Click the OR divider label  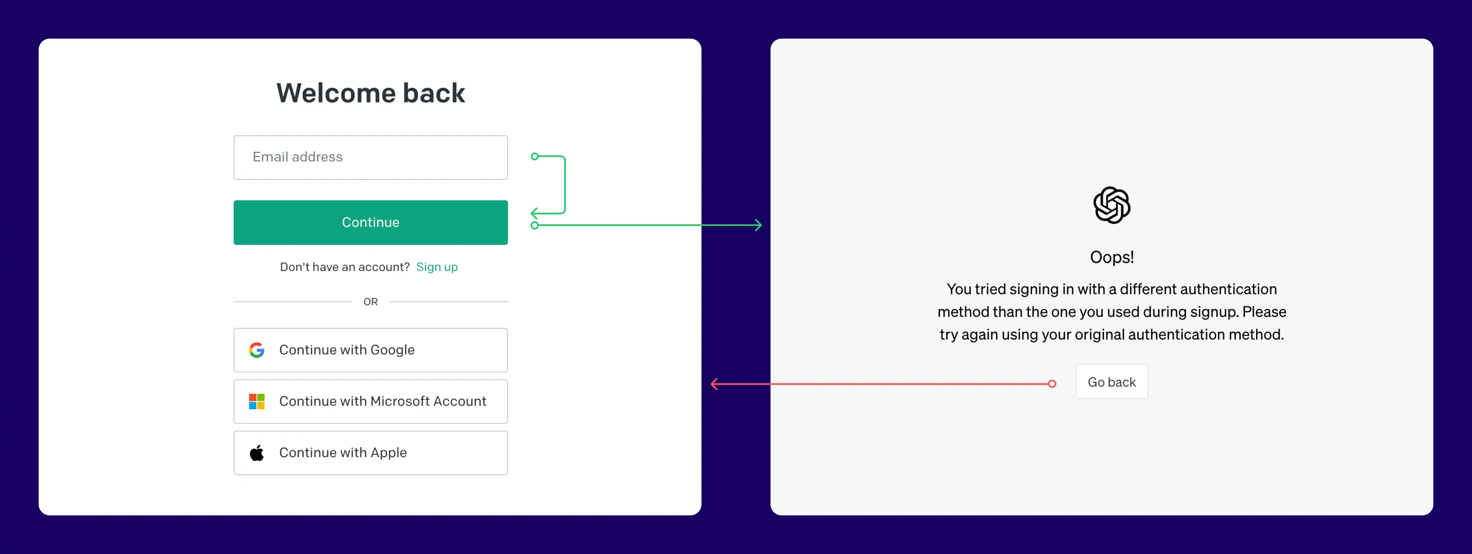(x=370, y=302)
